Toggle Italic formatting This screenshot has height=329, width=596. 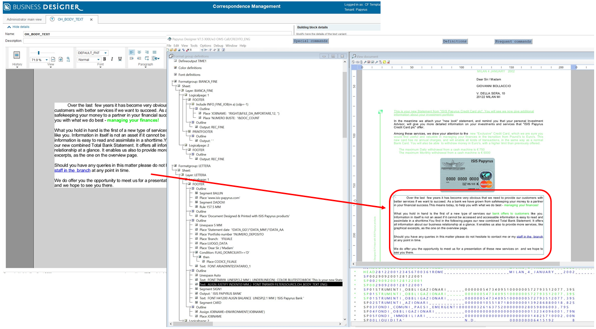tap(112, 59)
